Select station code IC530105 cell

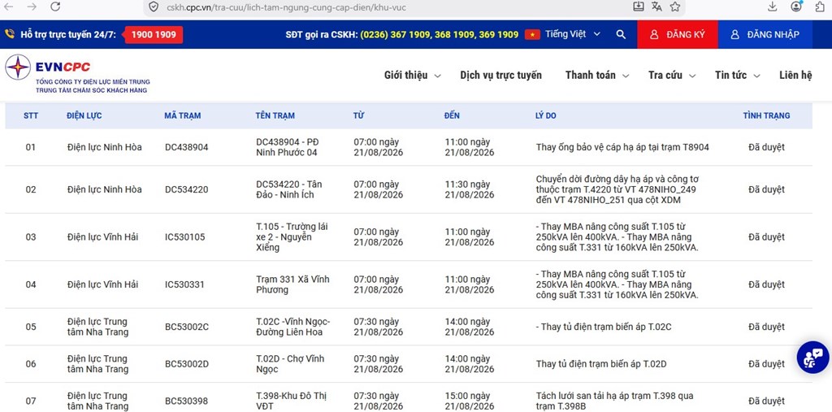[184, 237]
